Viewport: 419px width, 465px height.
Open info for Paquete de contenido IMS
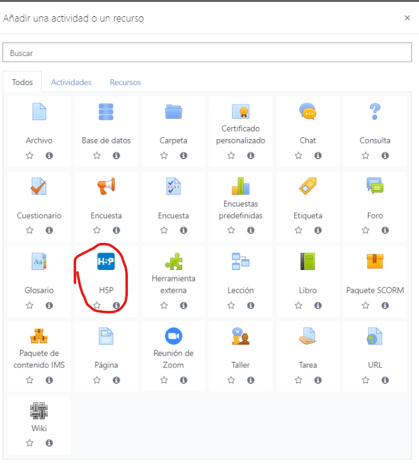[49, 380]
